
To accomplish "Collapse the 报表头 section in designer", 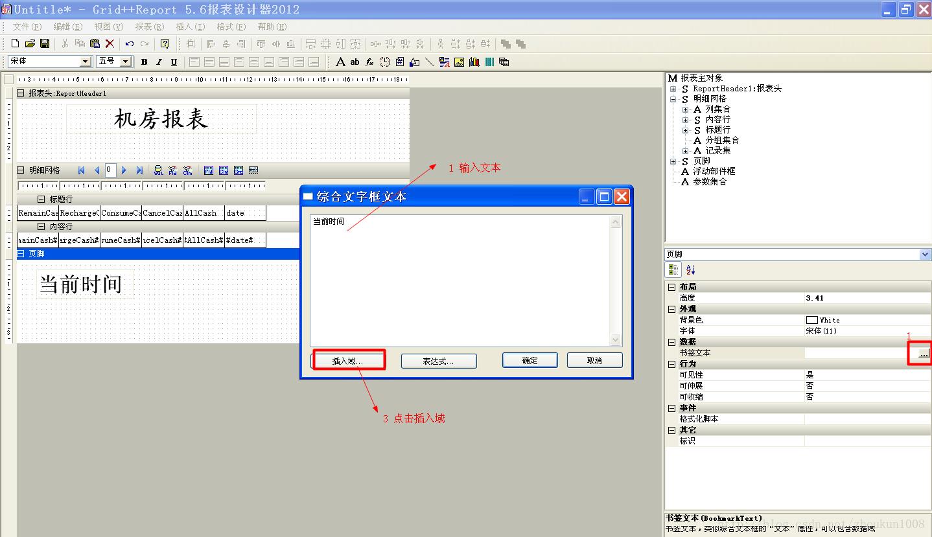I will (21, 93).
